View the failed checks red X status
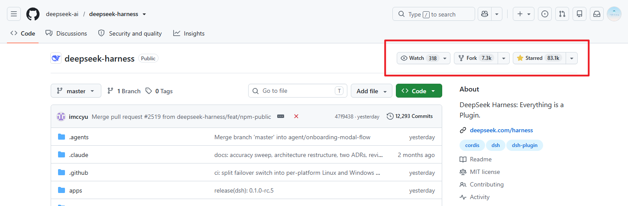Image resolution: width=628 pixels, height=206 pixels. pyautogui.click(x=296, y=116)
